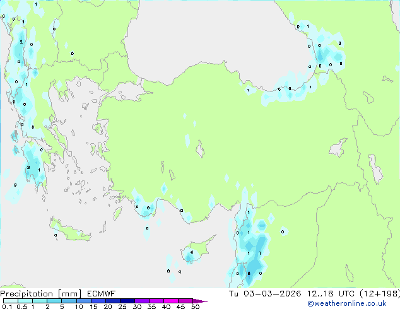Click the '40' legend scale label
This screenshot has width=400, height=309.
coord(166,306)
